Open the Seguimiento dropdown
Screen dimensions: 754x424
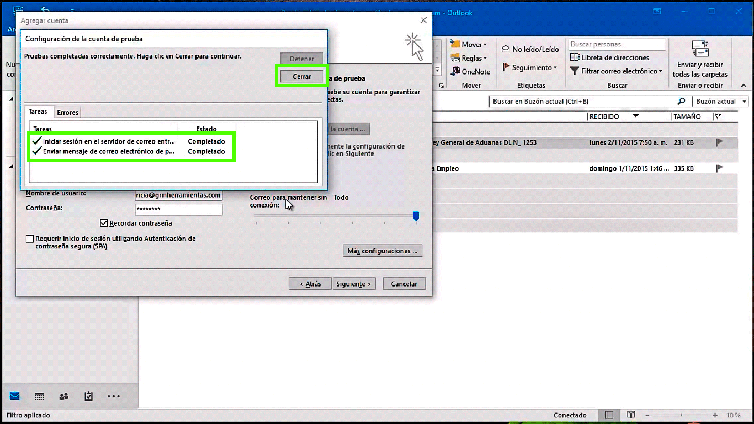pyautogui.click(x=530, y=68)
